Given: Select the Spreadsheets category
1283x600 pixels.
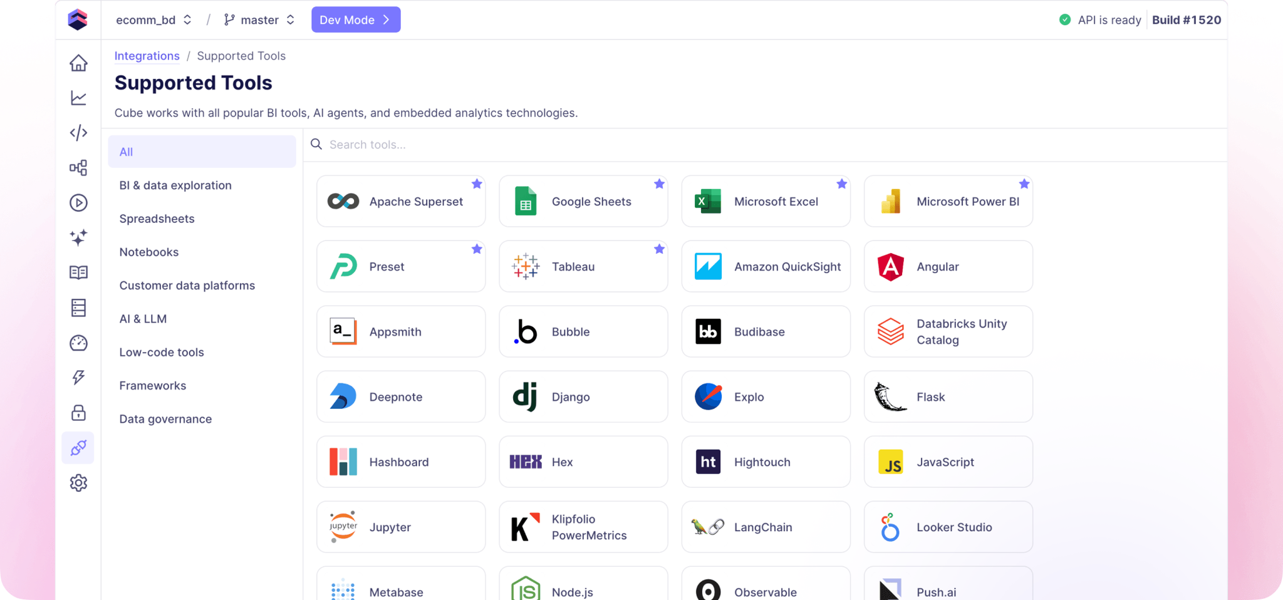Looking at the screenshot, I should tap(202, 219).
